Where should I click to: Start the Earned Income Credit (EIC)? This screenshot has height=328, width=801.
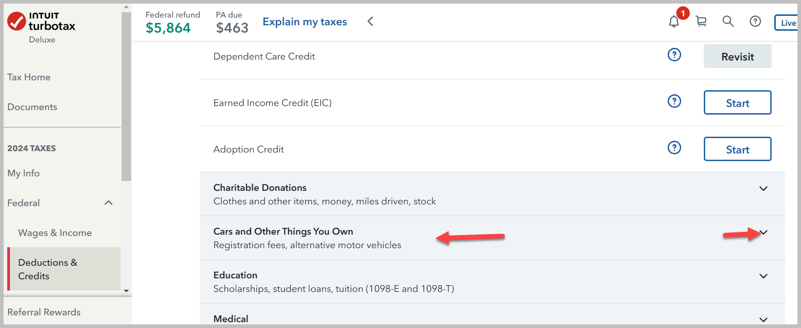pyautogui.click(x=737, y=102)
